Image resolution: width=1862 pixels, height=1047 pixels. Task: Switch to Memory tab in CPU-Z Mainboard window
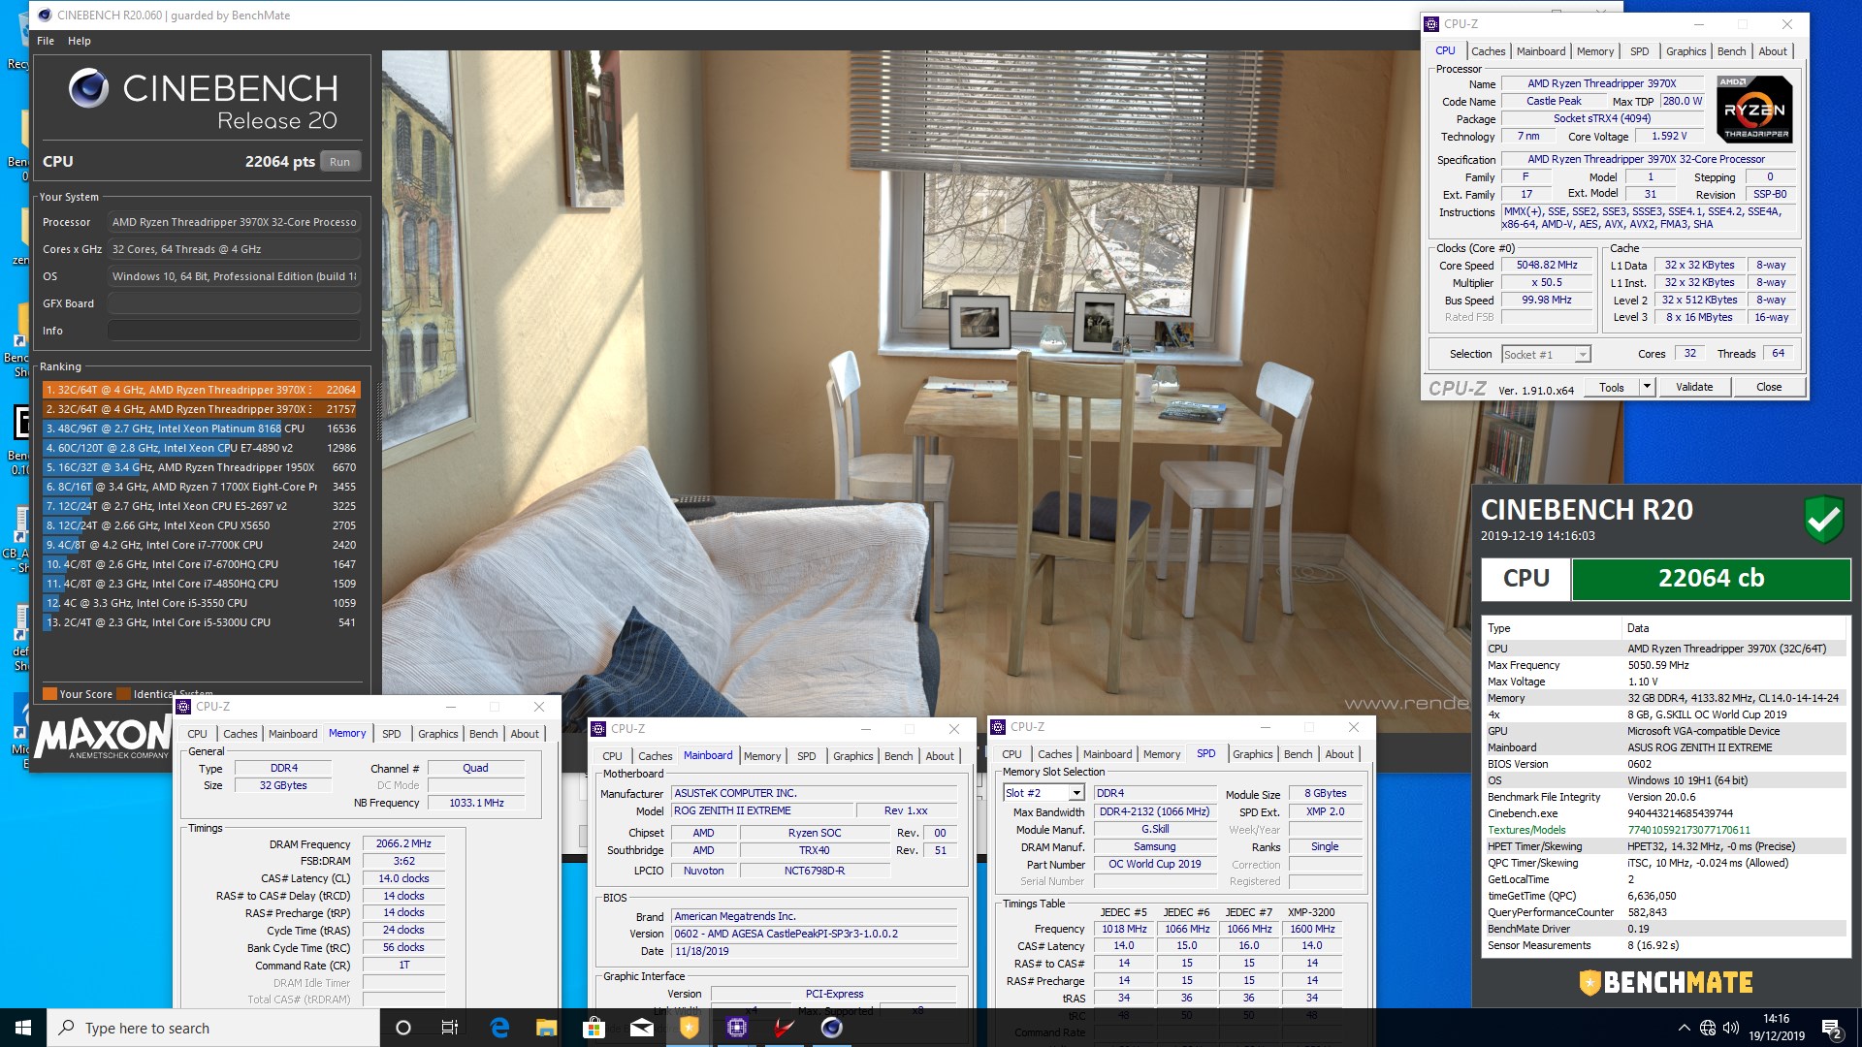pyautogui.click(x=762, y=756)
